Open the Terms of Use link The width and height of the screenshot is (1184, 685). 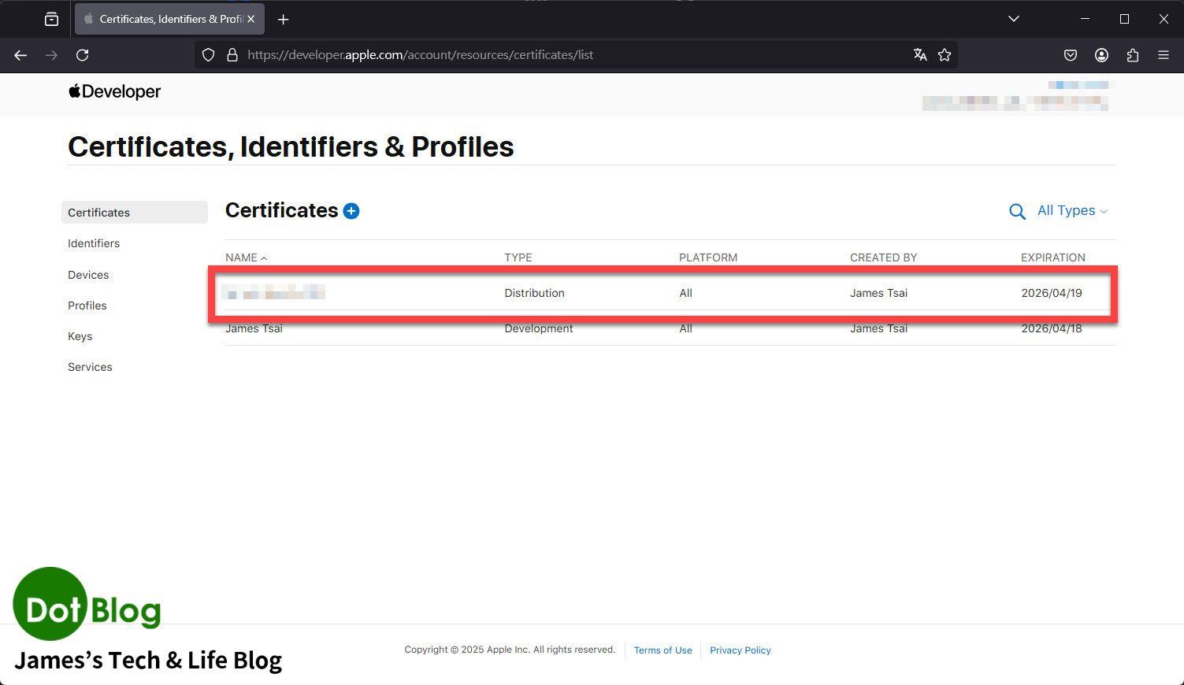click(x=663, y=650)
